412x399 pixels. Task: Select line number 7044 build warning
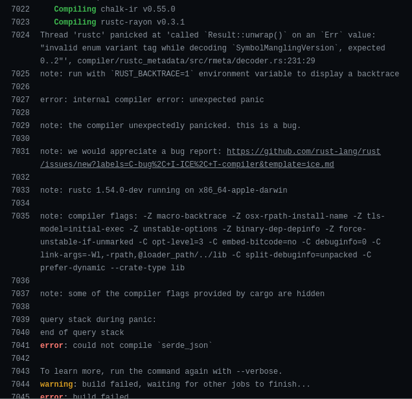(x=21, y=384)
